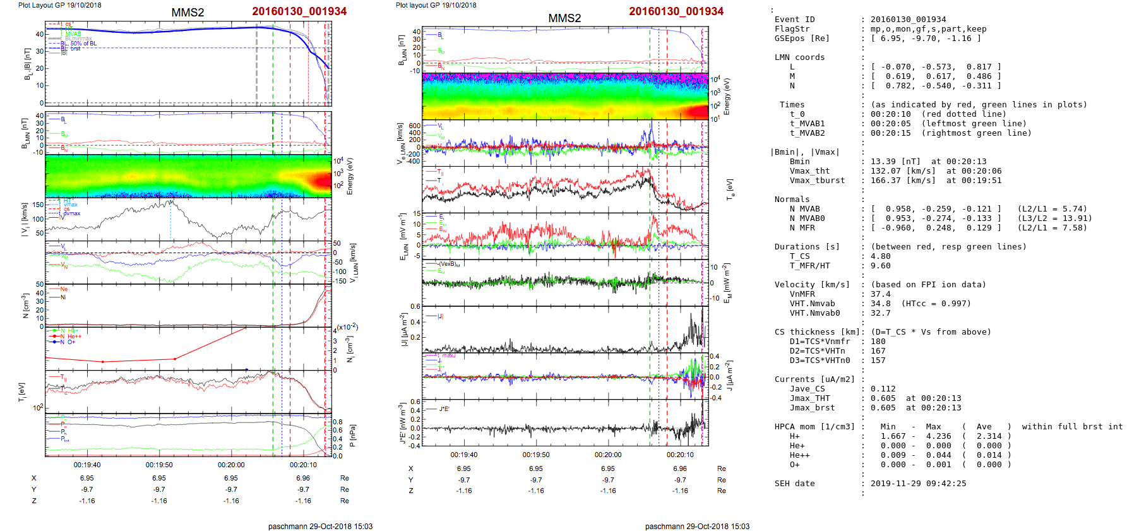Select the D2=TCS*VHTn thickness 167
Screen dimensions: 1139x531
click(878, 351)
